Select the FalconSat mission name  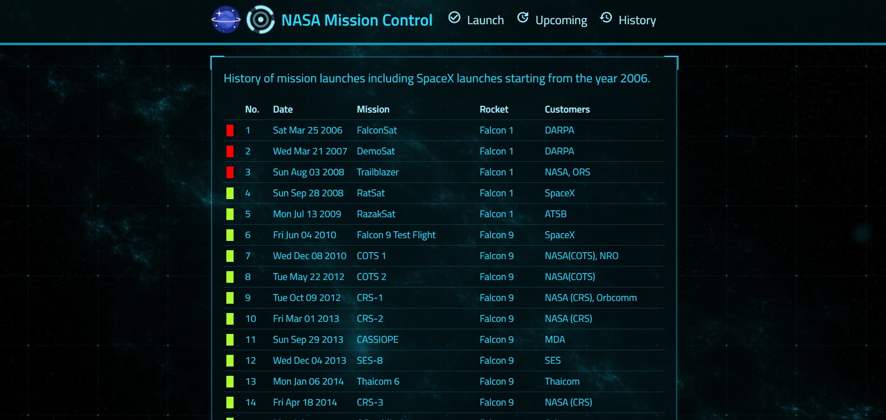377,130
